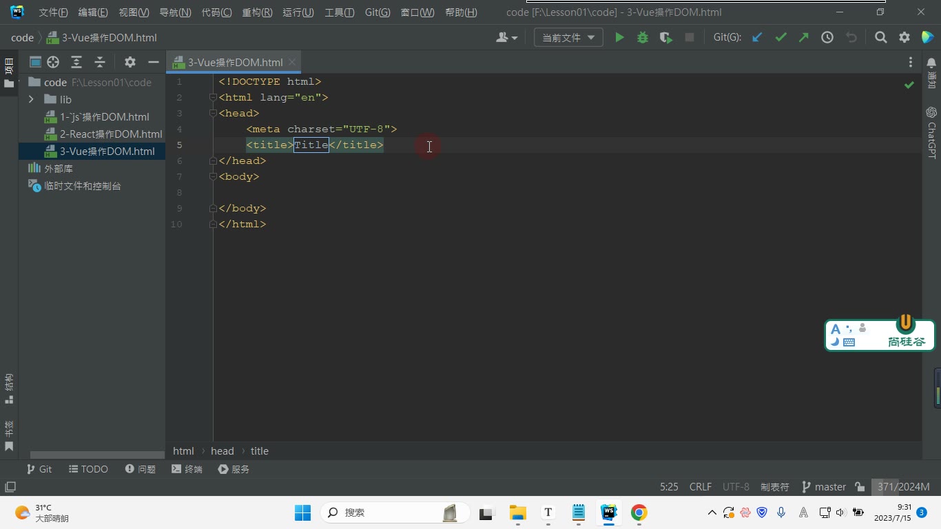Open CRLF line separator selector
The image size is (941, 529).
[x=701, y=487]
